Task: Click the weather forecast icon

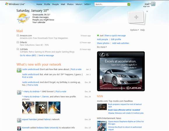Action: 23,18
